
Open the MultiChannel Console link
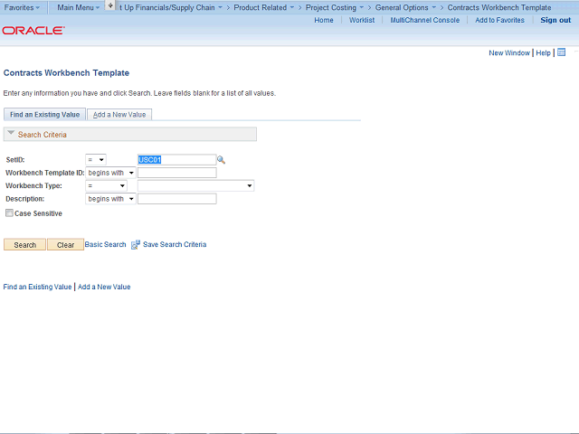pos(425,20)
